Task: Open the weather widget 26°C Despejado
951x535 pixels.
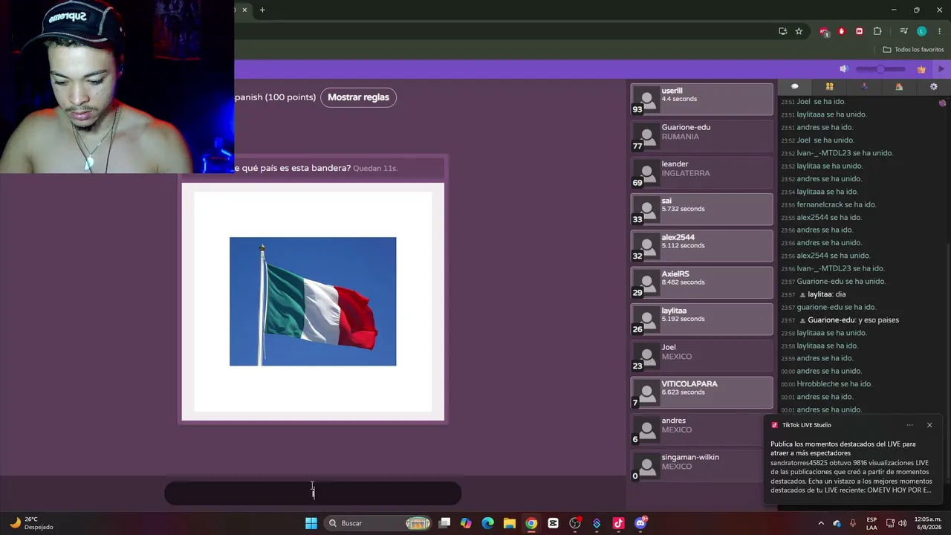Action: 31,523
